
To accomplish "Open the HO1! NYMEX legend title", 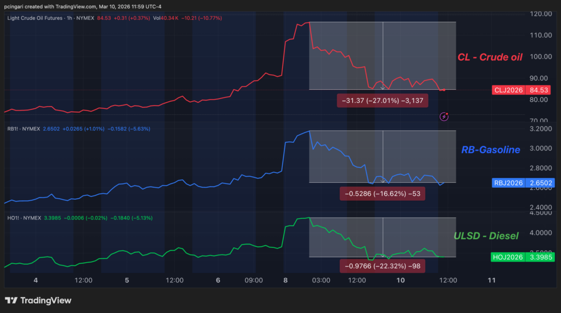I will (24, 218).
